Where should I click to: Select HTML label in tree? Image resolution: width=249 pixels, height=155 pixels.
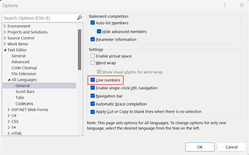(17, 133)
